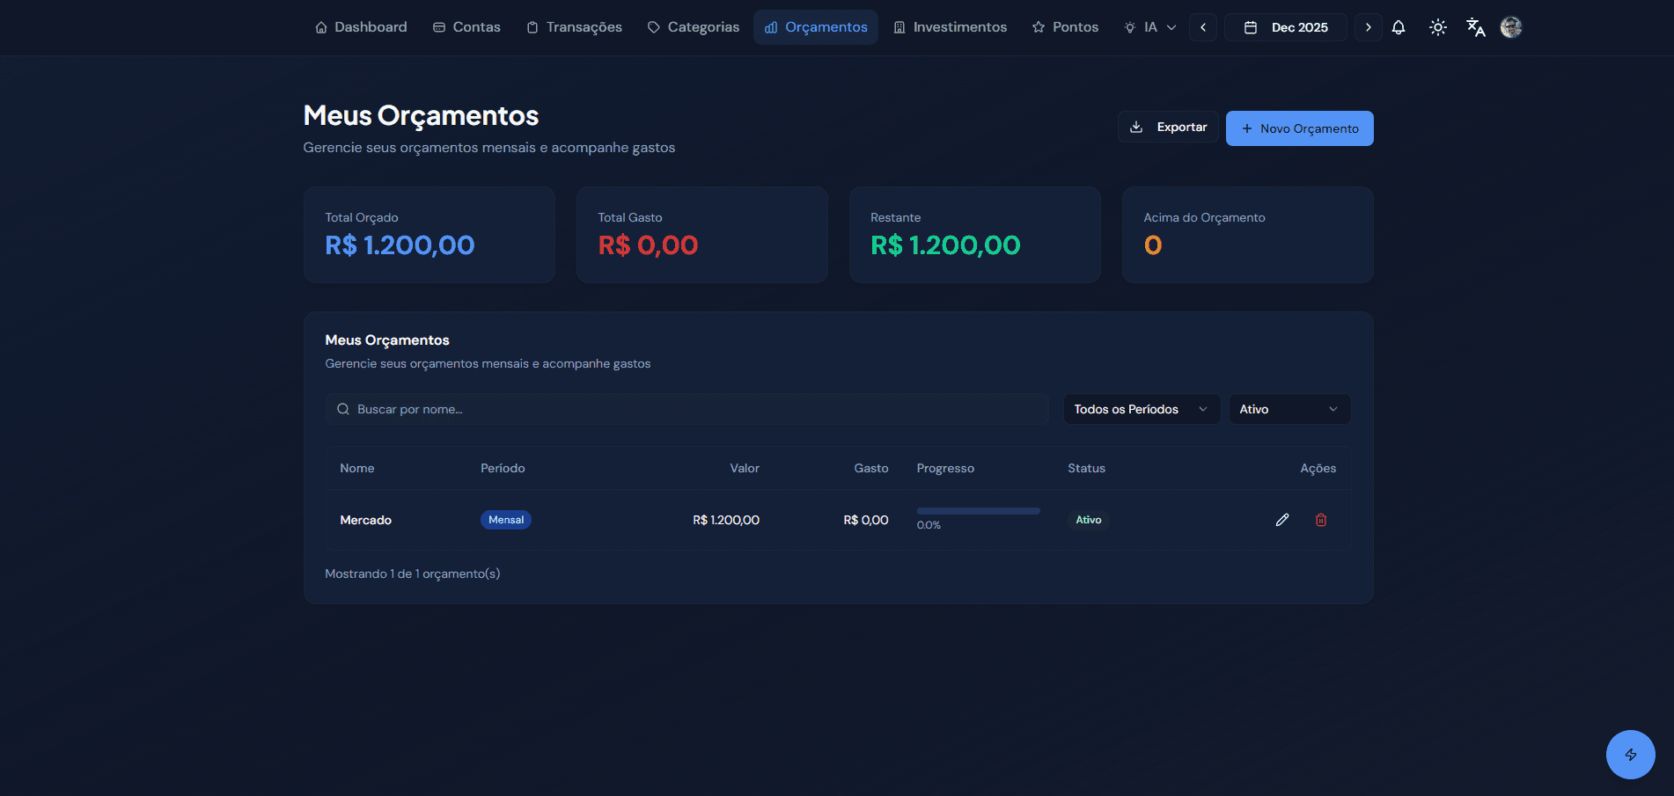This screenshot has height=796, width=1674.
Task: Open the IA assistant dropdown
Action: click(x=1149, y=27)
